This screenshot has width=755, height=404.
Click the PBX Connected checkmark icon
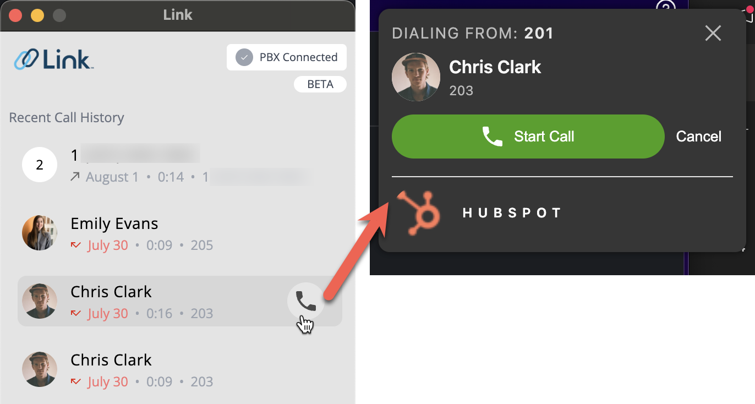[244, 57]
